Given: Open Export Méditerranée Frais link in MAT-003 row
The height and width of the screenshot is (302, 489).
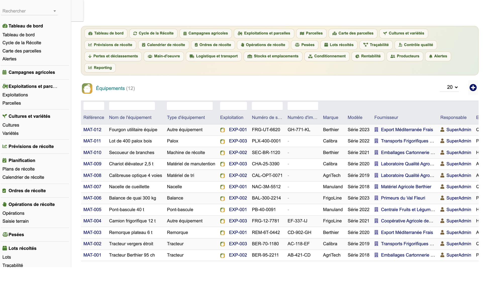Looking at the screenshot, I should [407, 232].
